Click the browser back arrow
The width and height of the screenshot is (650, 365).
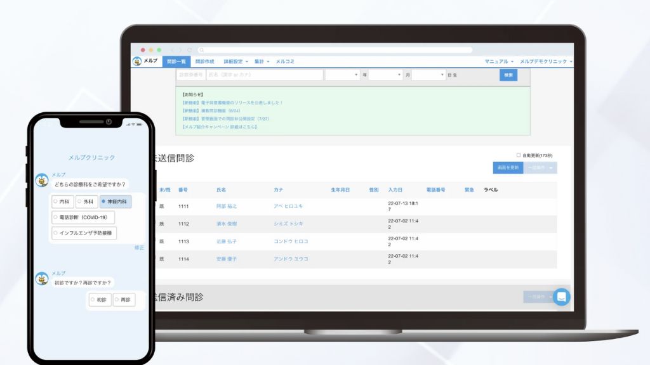pos(173,49)
